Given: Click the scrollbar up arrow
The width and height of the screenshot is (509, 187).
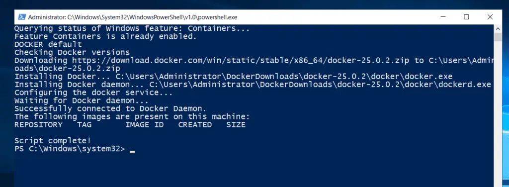Looking at the screenshot, I should coord(498,28).
